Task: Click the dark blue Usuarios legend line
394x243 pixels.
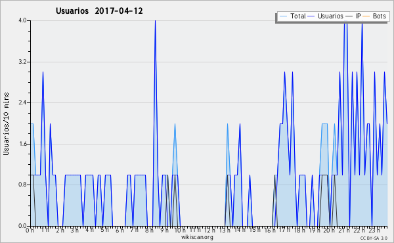Action: click(x=311, y=16)
